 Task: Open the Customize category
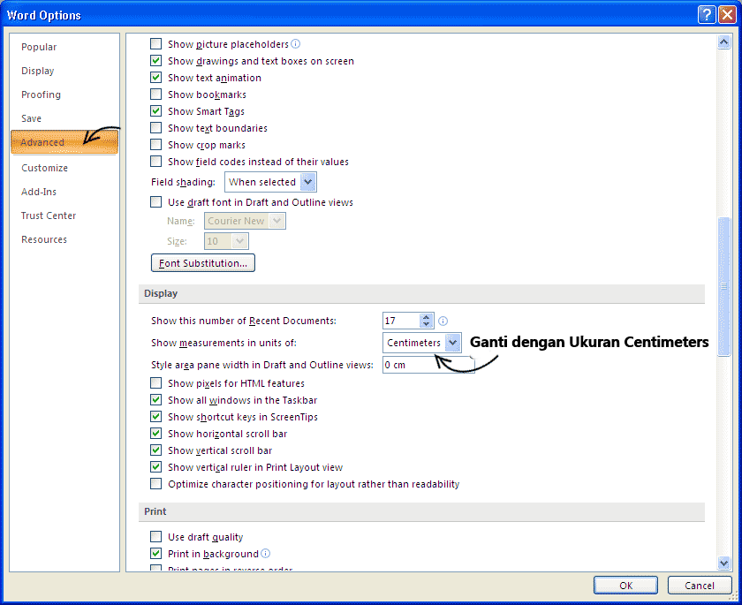(x=64, y=168)
